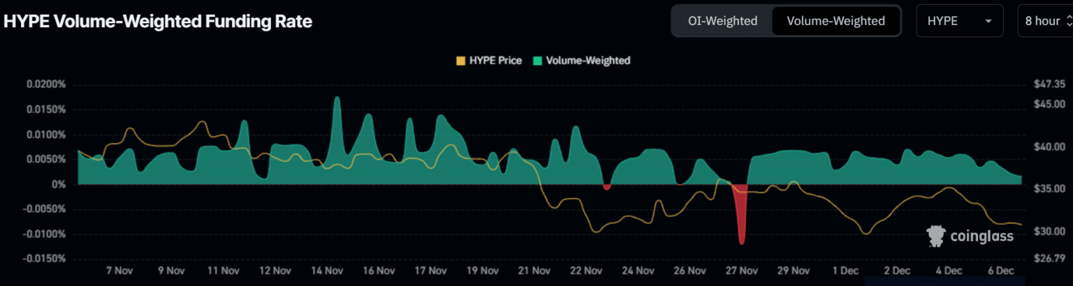The width and height of the screenshot is (1073, 286).
Task: Select the 6 Dec x-axis date label
Action: [x=1000, y=271]
